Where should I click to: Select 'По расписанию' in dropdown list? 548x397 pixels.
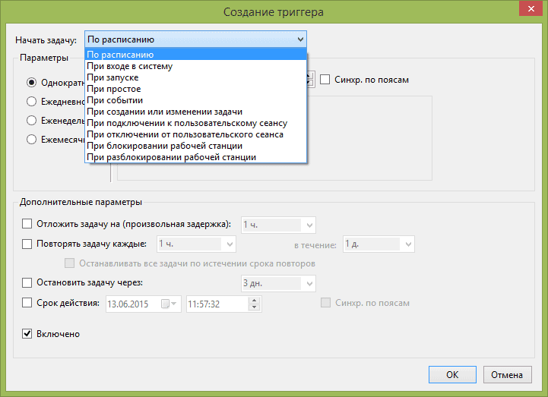tap(196, 55)
